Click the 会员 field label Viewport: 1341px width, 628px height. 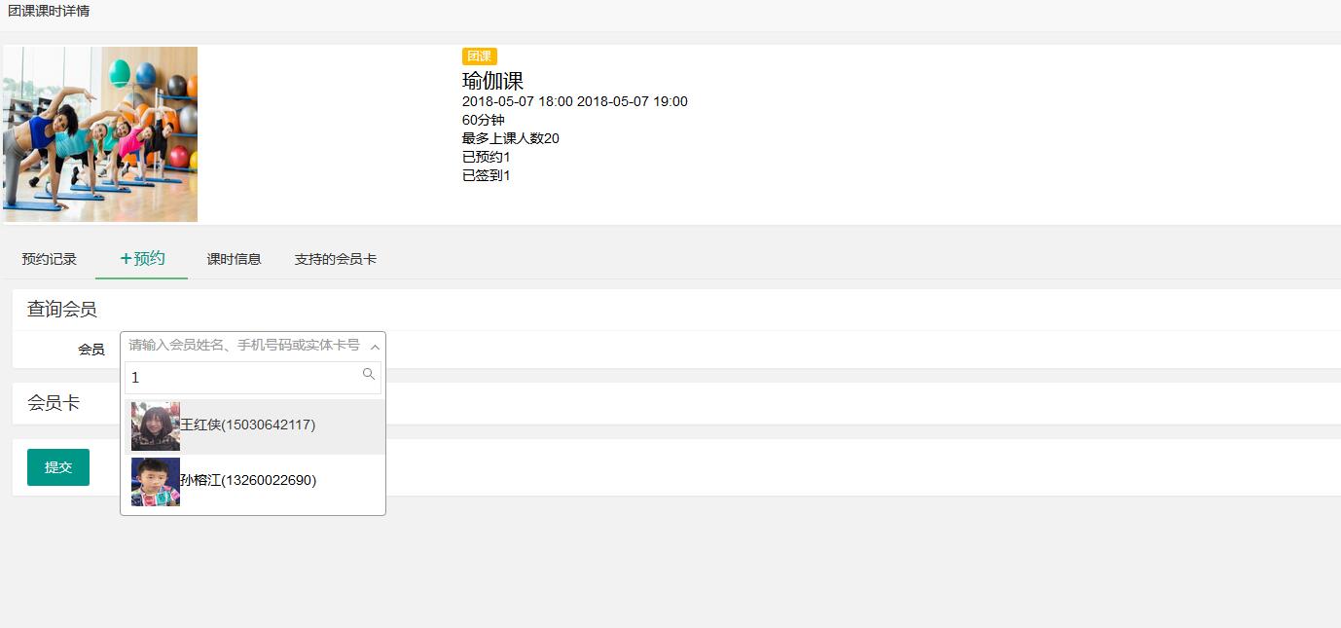[91, 350]
